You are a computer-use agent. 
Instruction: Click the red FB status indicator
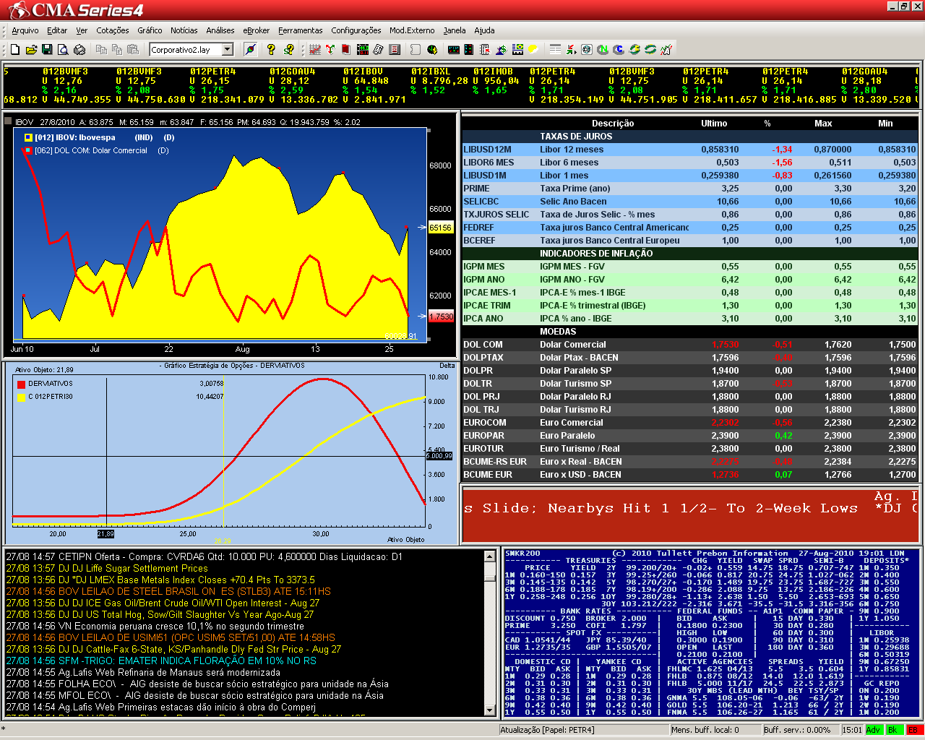coord(913,730)
